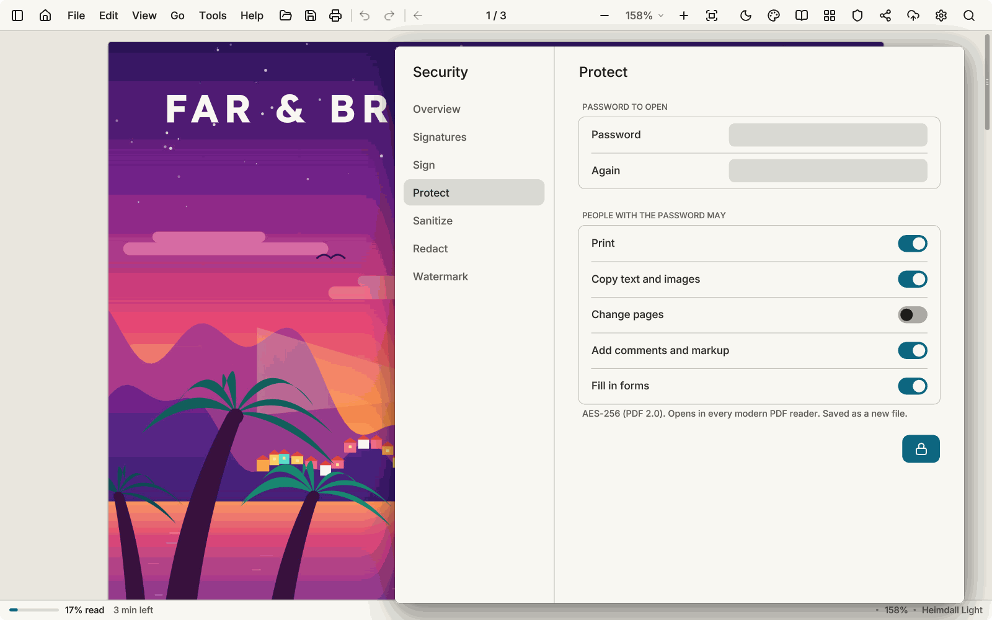Image resolution: width=992 pixels, height=620 pixels.
Task: Switch off Fill in forms
Action: [913, 386]
